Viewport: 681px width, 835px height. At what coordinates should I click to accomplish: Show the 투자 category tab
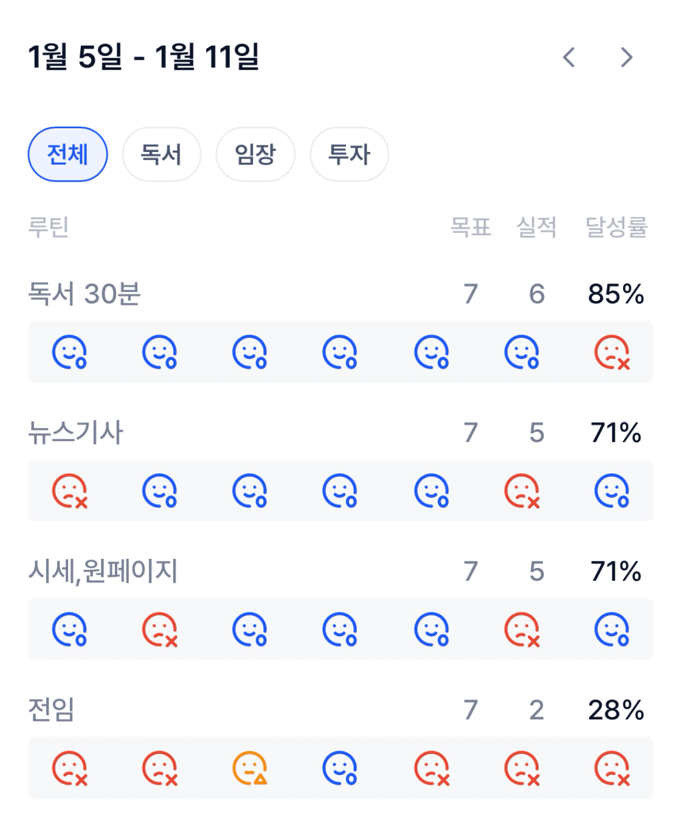[x=349, y=154]
